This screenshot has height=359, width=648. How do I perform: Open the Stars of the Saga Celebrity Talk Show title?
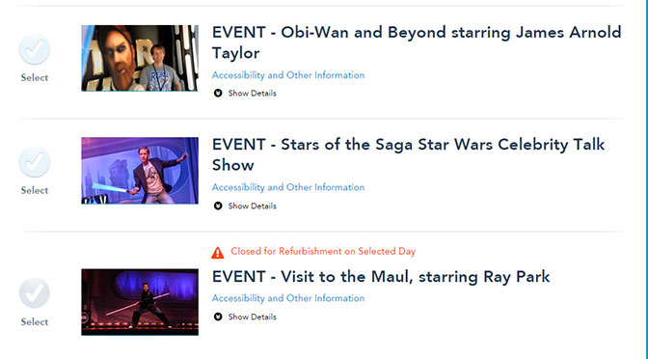point(408,154)
